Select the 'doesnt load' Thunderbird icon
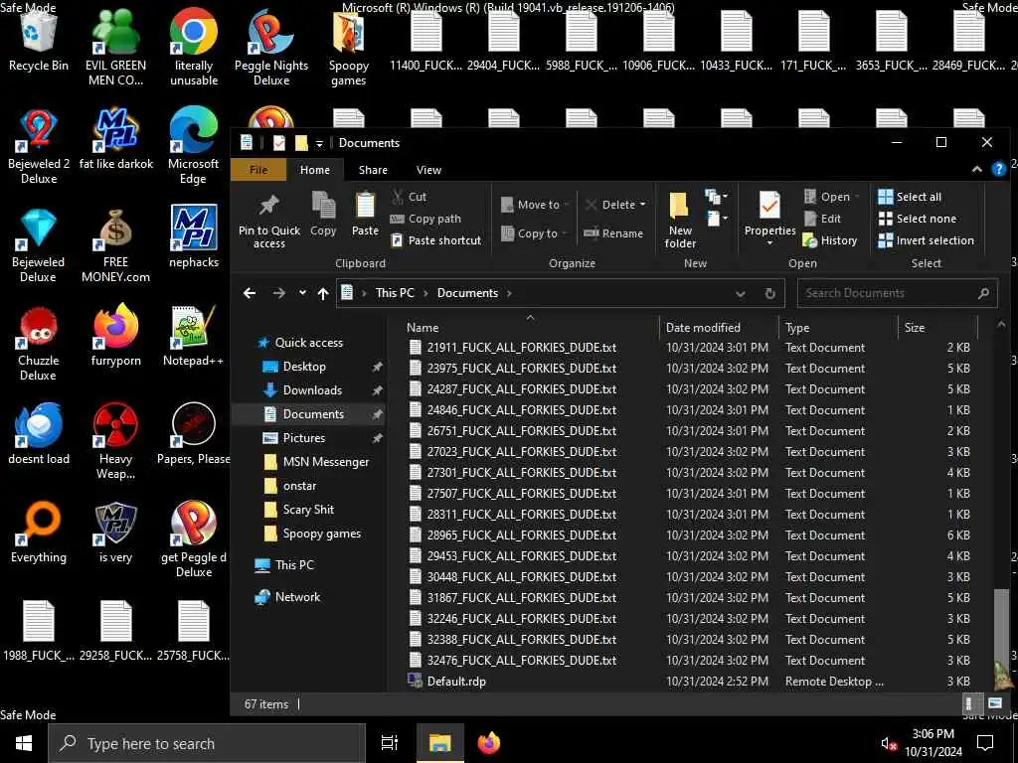Image resolution: width=1018 pixels, height=763 pixels. pyautogui.click(x=39, y=433)
